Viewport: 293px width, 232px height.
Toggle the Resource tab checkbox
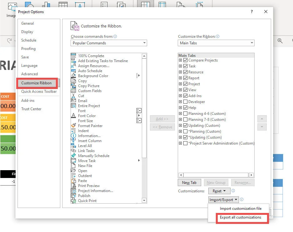click(185, 72)
